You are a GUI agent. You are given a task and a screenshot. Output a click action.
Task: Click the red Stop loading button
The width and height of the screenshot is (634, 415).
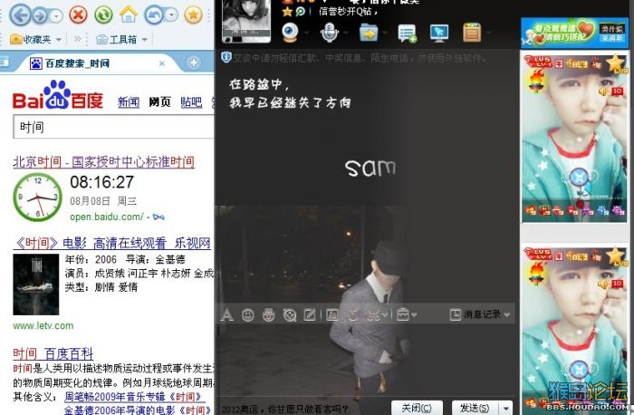pyautogui.click(x=78, y=15)
